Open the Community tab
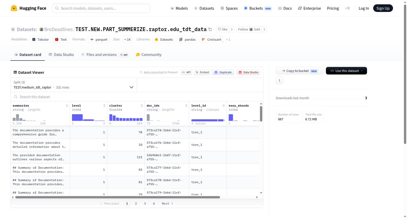This screenshot has height=219, width=407. (149, 54)
